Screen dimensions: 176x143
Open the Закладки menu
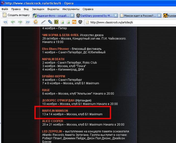point(38,9)
